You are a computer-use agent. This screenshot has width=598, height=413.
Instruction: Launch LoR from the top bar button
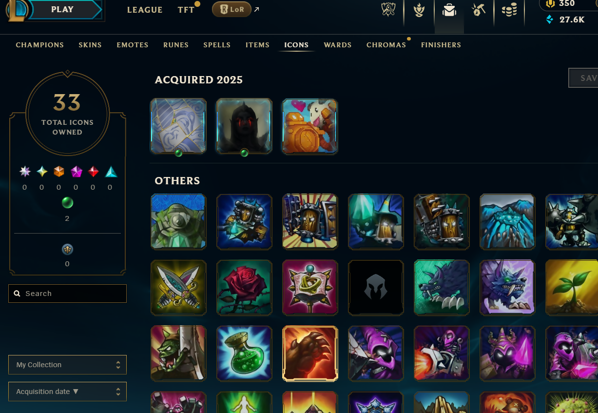(231, 9)
